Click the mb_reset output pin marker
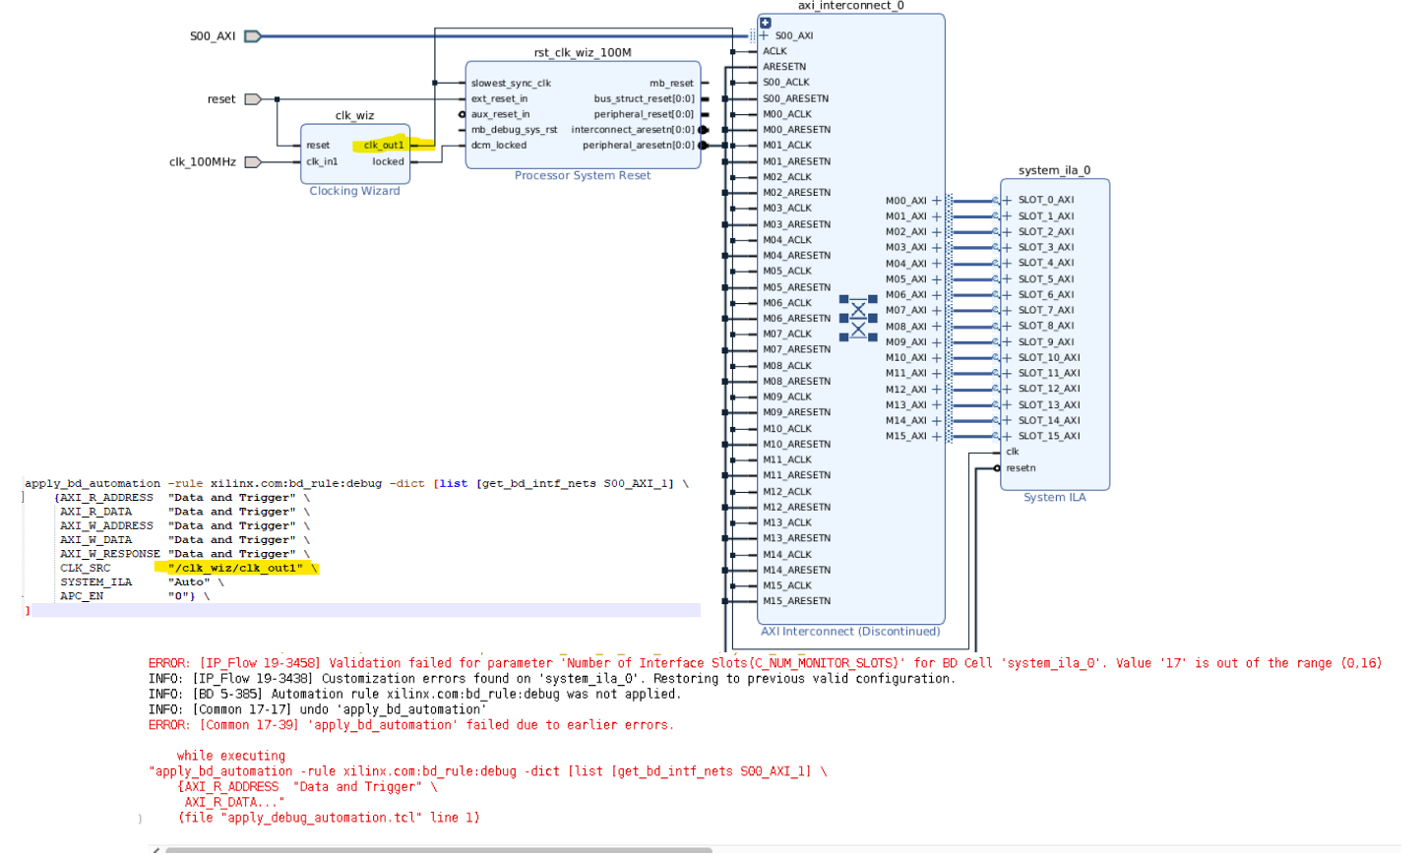 [x=705, y=83]
